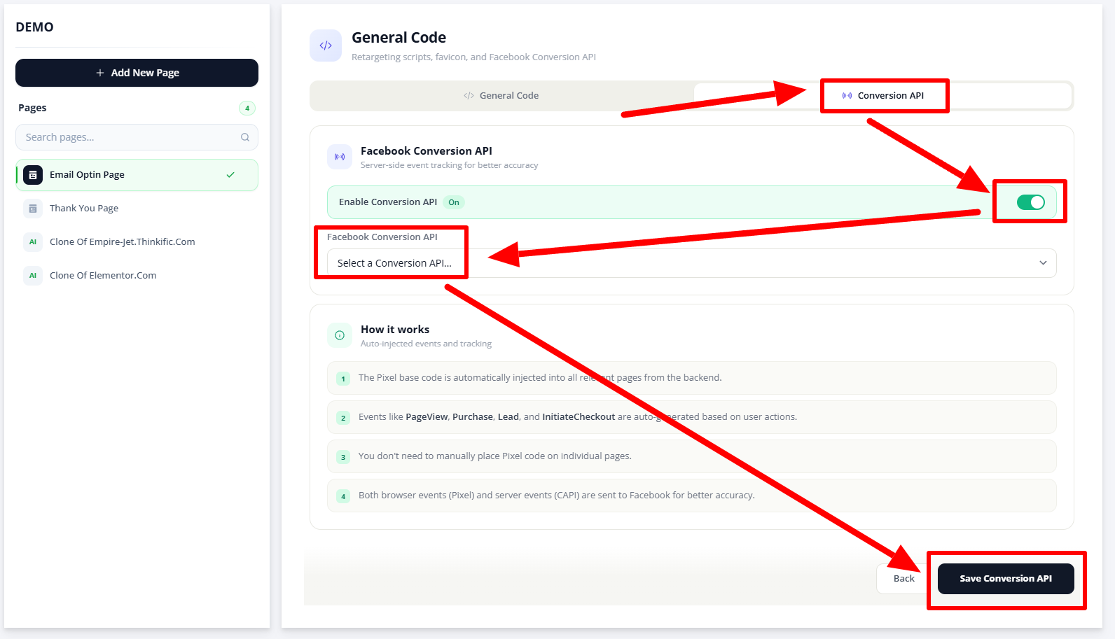The width and height of the screenshot is (1115, 639).
Task: Click AI icon beside Clone Of Elementor.Com
Action: (x=33, y=276)
